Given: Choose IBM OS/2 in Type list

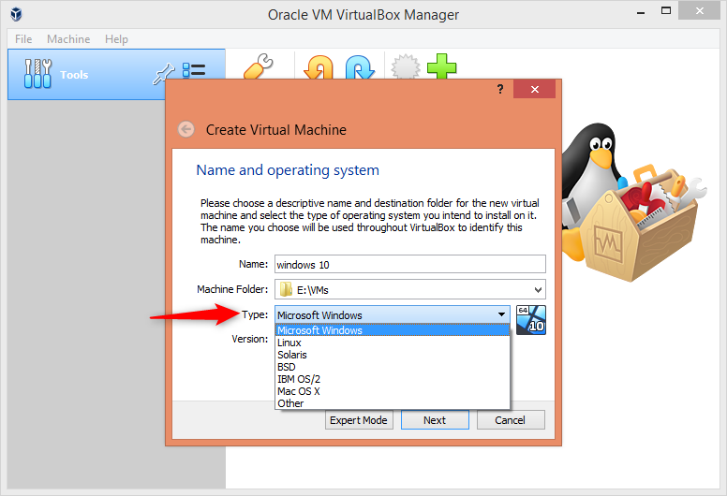Looking at the screenshot, I should [393, 379].
